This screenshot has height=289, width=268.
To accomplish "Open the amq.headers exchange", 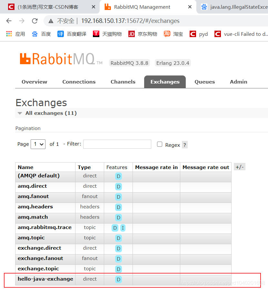I will [35, 207].
